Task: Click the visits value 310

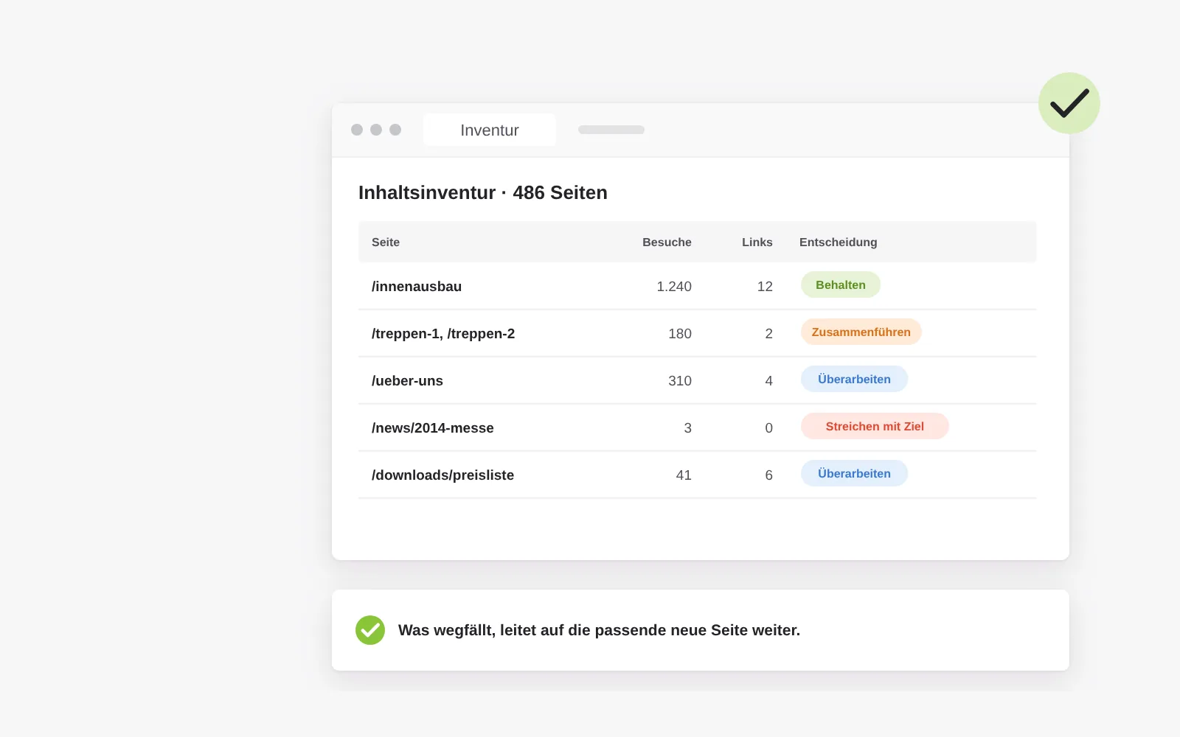Action: click(x=680, y=380)
